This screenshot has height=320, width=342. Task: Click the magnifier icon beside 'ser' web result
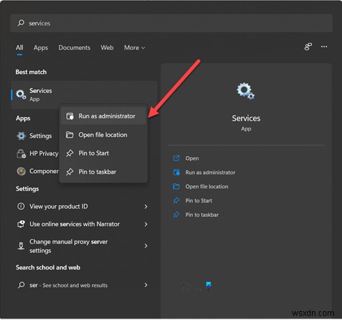(x=21, y=285)
